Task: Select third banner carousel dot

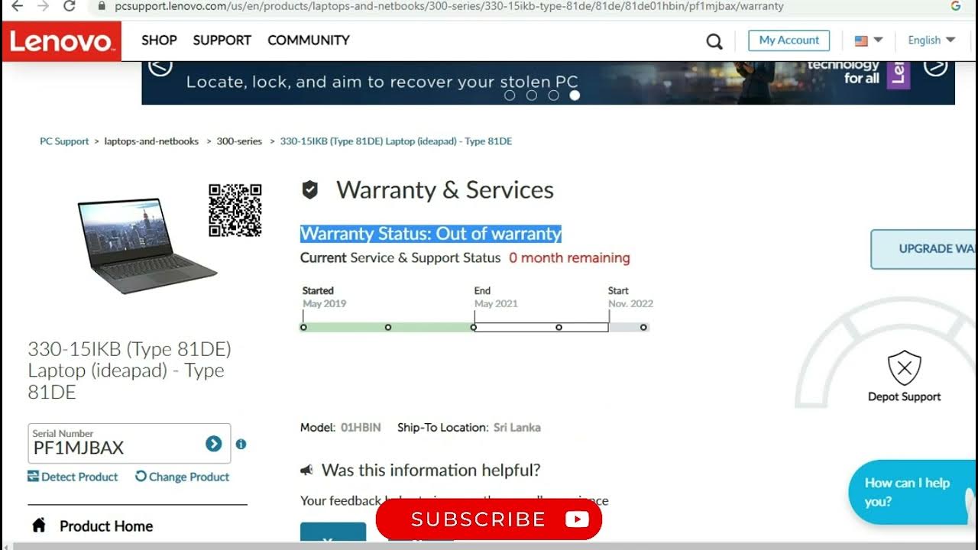Action: tap(553, 95)
